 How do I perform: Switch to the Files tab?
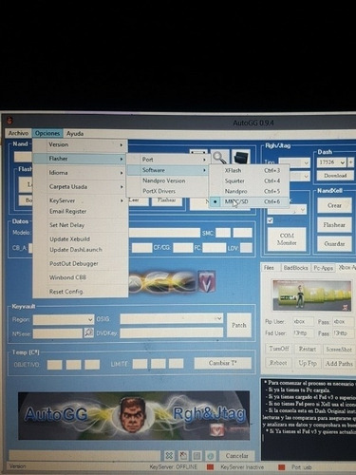tap(269, 268)
